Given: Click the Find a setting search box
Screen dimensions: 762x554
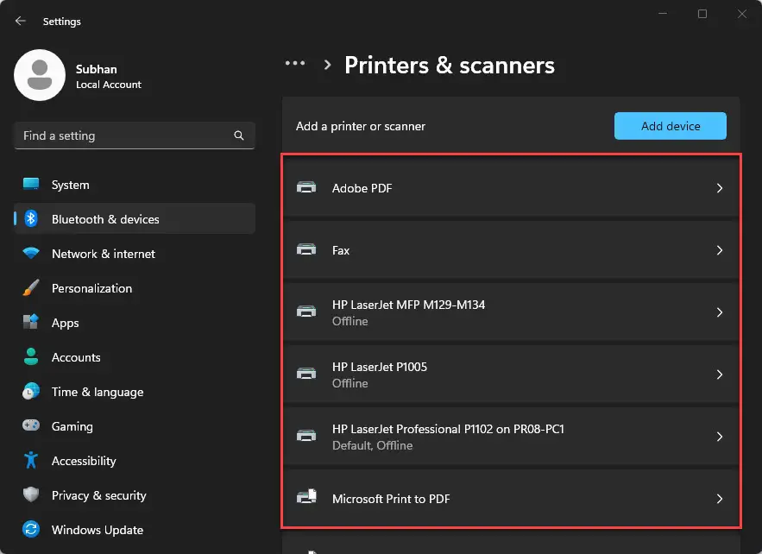Looking at the screenshot, I should 134,135.
